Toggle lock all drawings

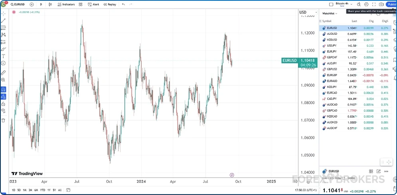point(3,104)
